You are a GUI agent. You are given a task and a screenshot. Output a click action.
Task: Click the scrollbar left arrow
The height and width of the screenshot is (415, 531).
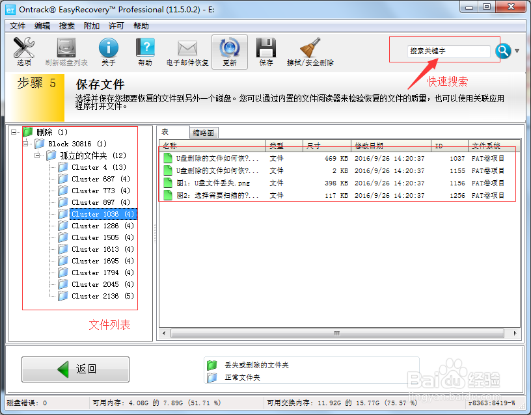[164, 334]
